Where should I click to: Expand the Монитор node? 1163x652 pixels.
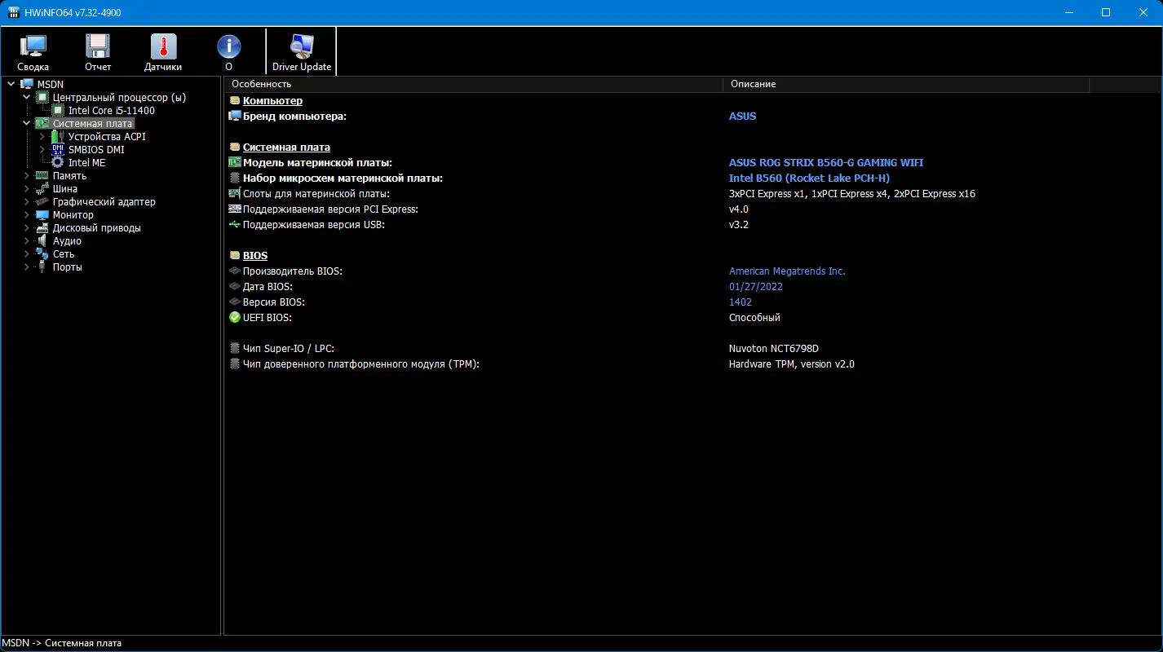tap(26, 214)
